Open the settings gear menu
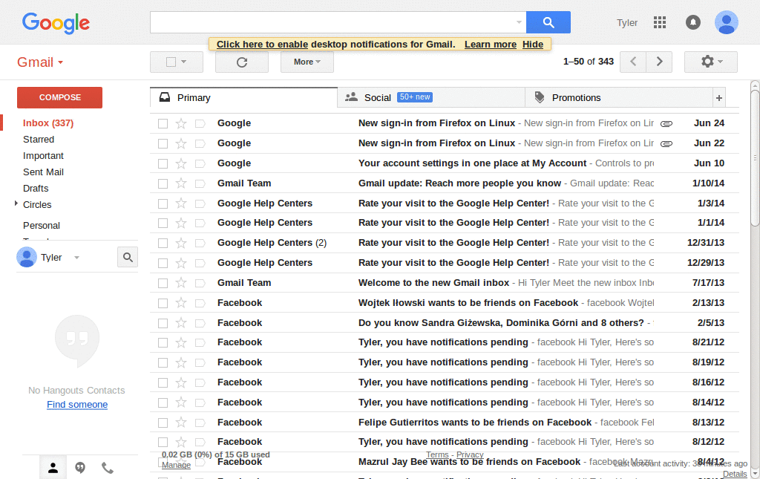This screenshot has height=479, width=760. [x=711, y=62]
